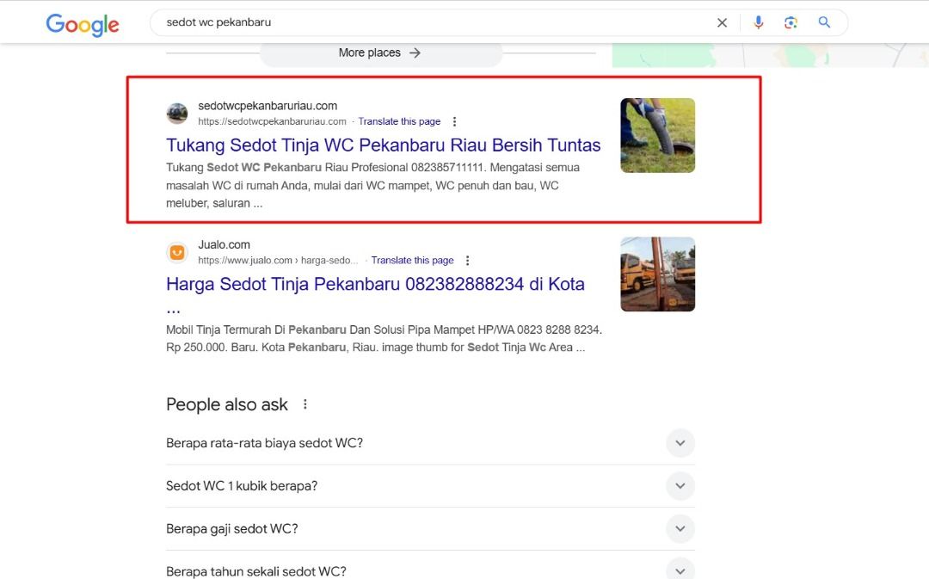This screenshot has width=929, height=579.
Task: Click the search input field
Action: coord(430,22)
